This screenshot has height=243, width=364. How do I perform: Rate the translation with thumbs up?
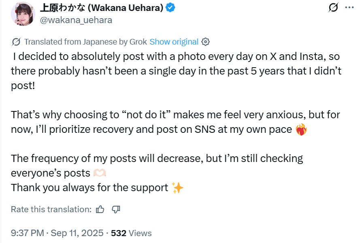(100, 209)
